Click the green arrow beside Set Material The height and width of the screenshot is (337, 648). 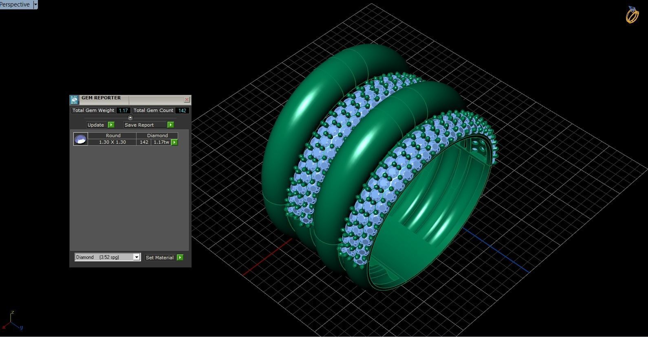180,258
